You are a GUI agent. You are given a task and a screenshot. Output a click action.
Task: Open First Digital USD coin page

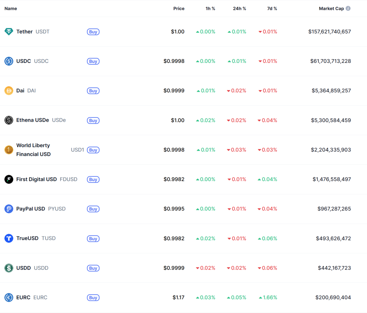coord(36,179)
